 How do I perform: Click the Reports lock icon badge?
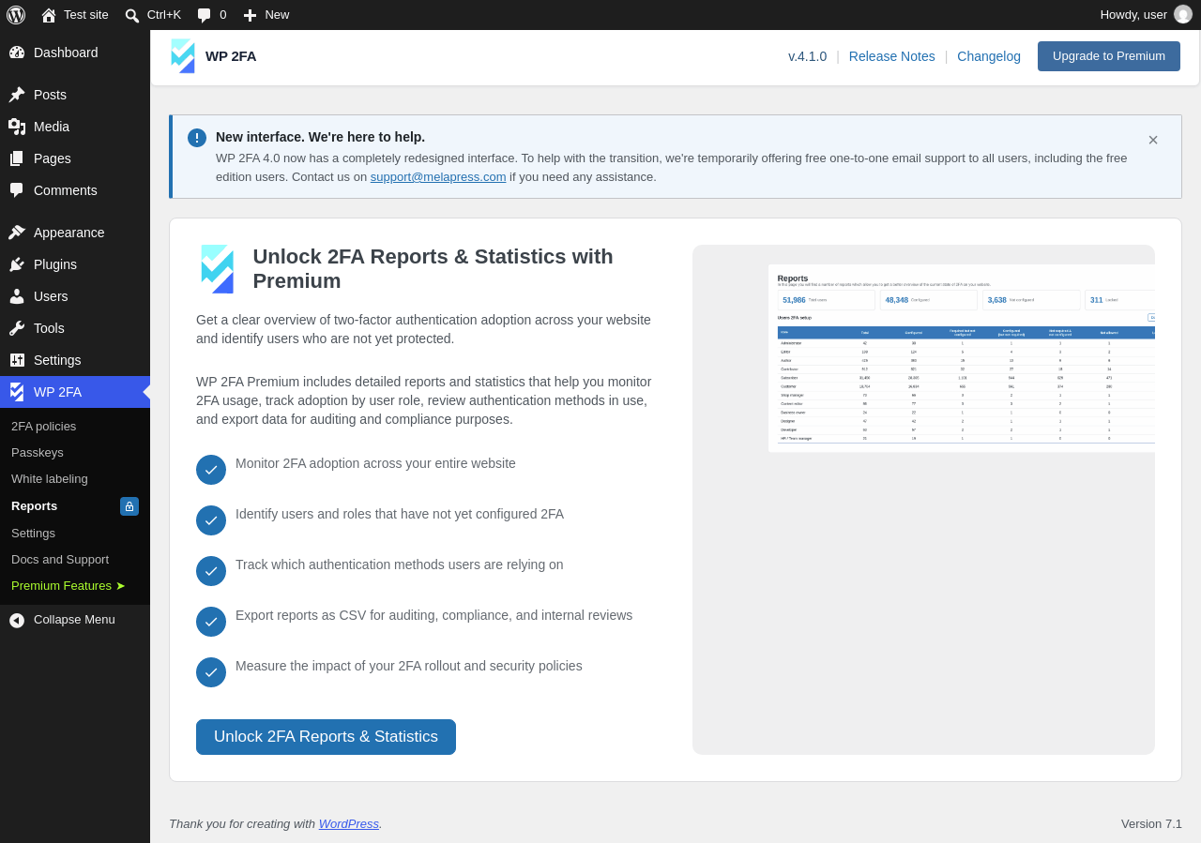tap(129, 506)
